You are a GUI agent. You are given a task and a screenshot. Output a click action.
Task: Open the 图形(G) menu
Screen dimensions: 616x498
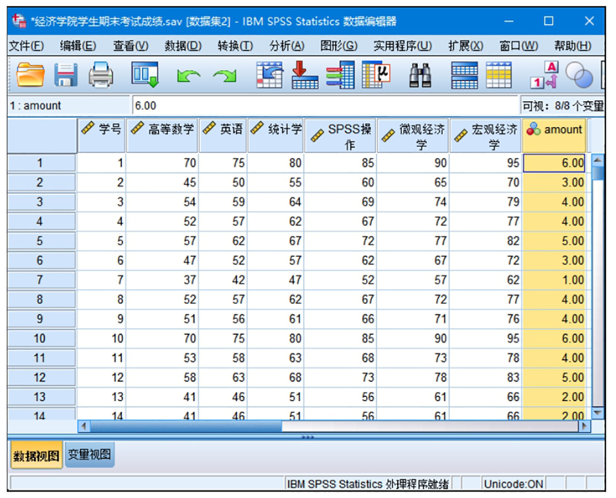pyautogui.click(x=339, y=46)
